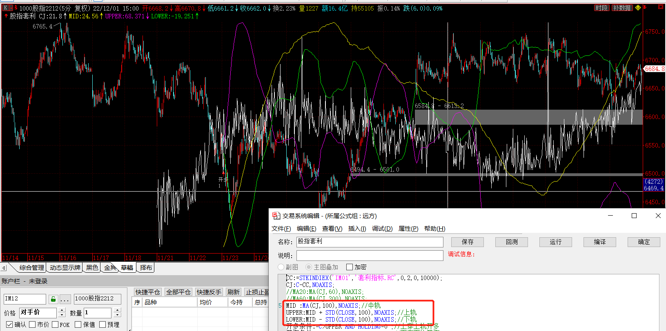Click the 快捷反手 quick reverse button
Viewport: 666px width, 331px height.
tap(209, 292)
